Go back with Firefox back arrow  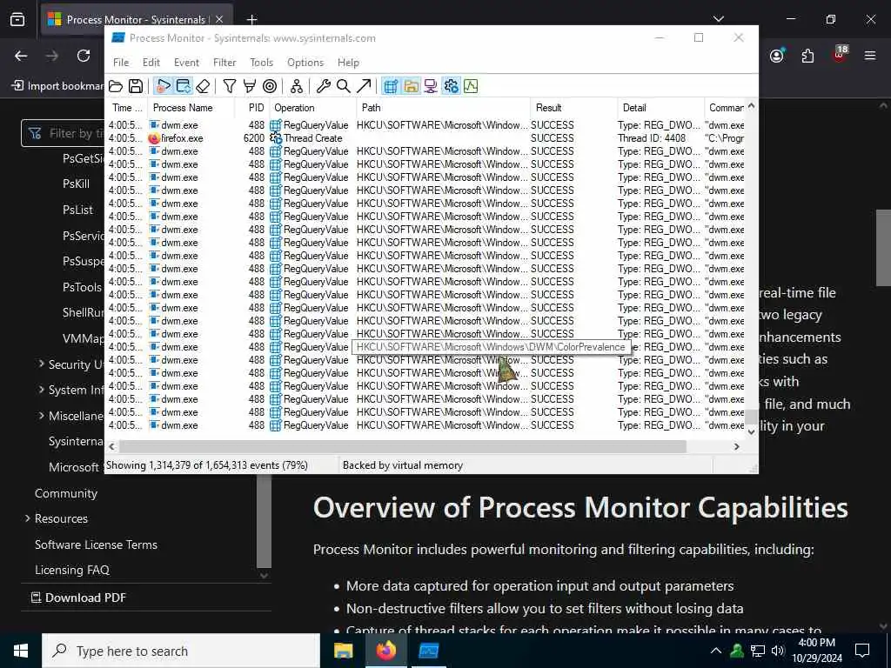[21, 56]
